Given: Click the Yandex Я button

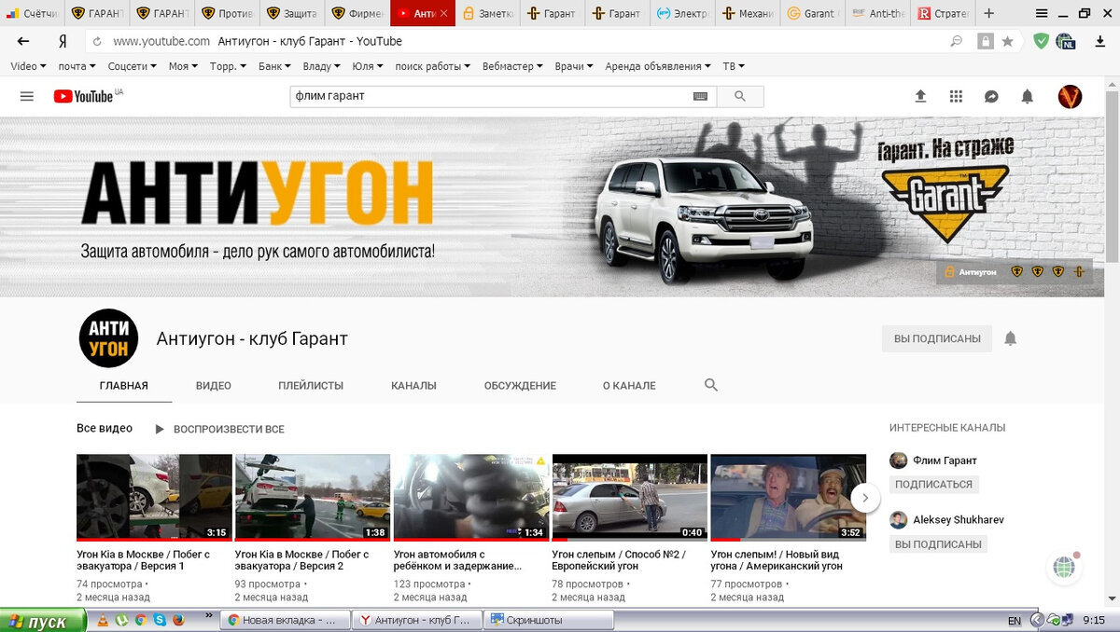Looking at the screenshot, I should coord(62,41).
